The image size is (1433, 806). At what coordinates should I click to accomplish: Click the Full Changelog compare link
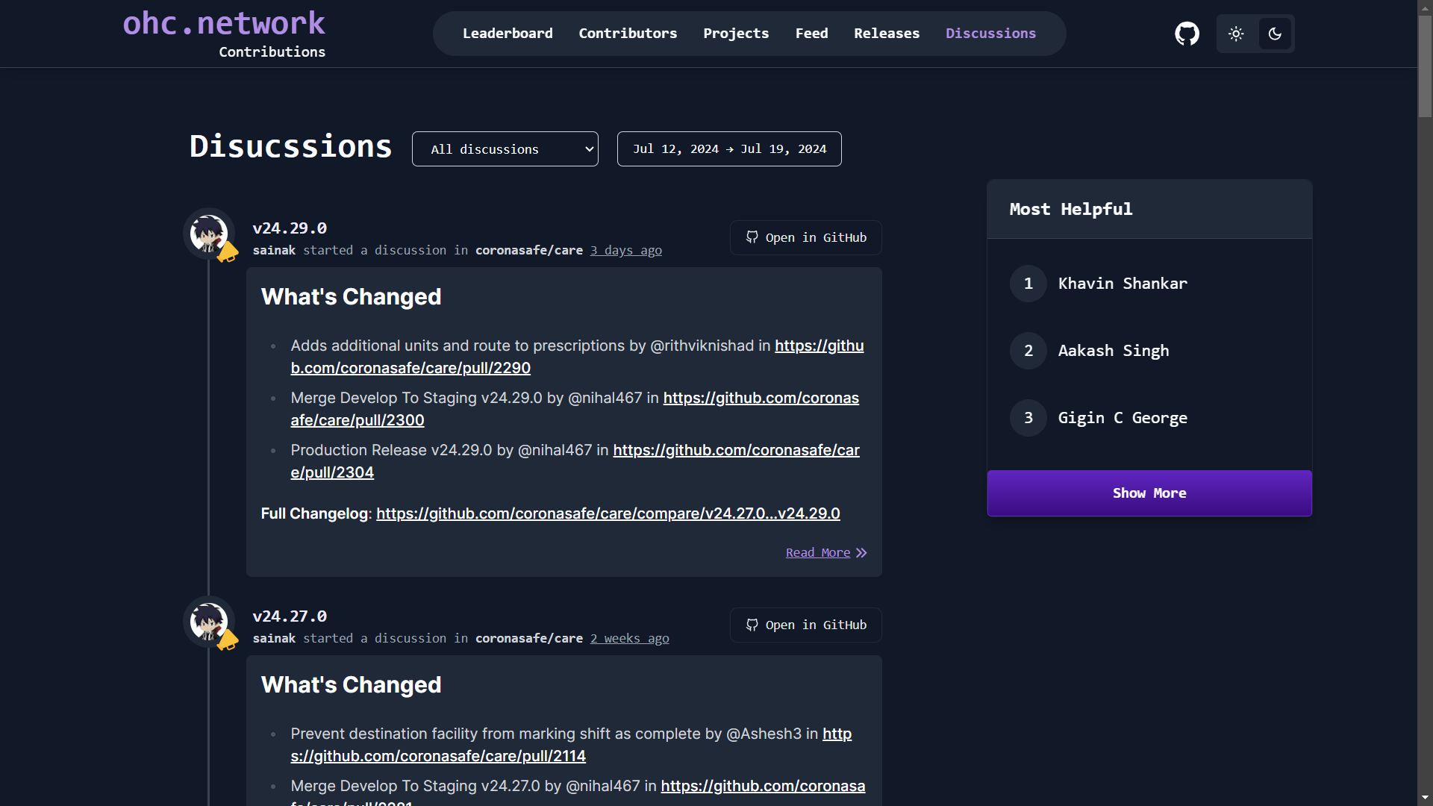(x=608, y=513)
